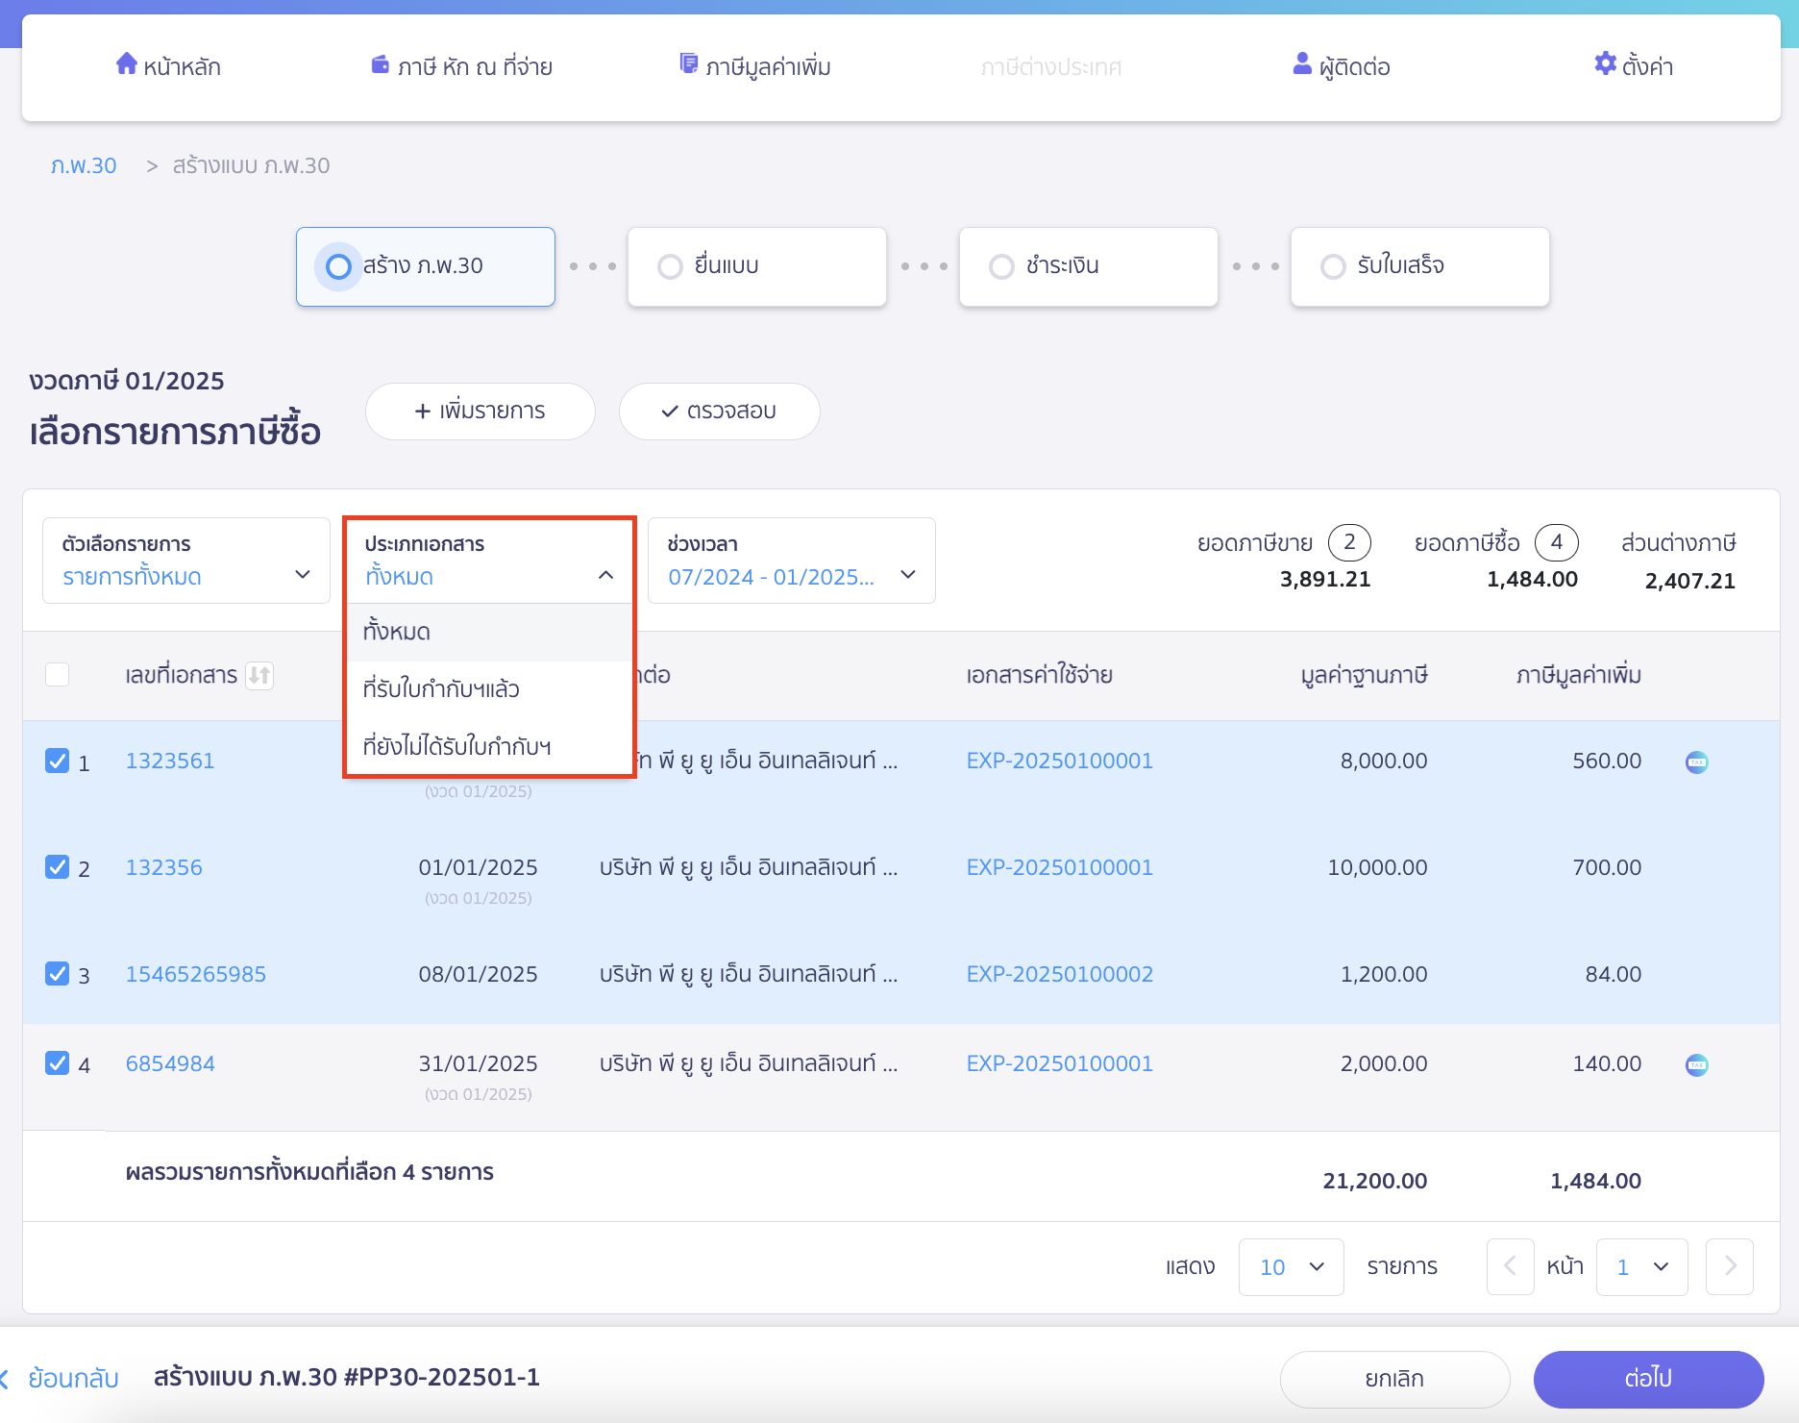Click the sort icon beside เลขที่เอกสาร

259,676
